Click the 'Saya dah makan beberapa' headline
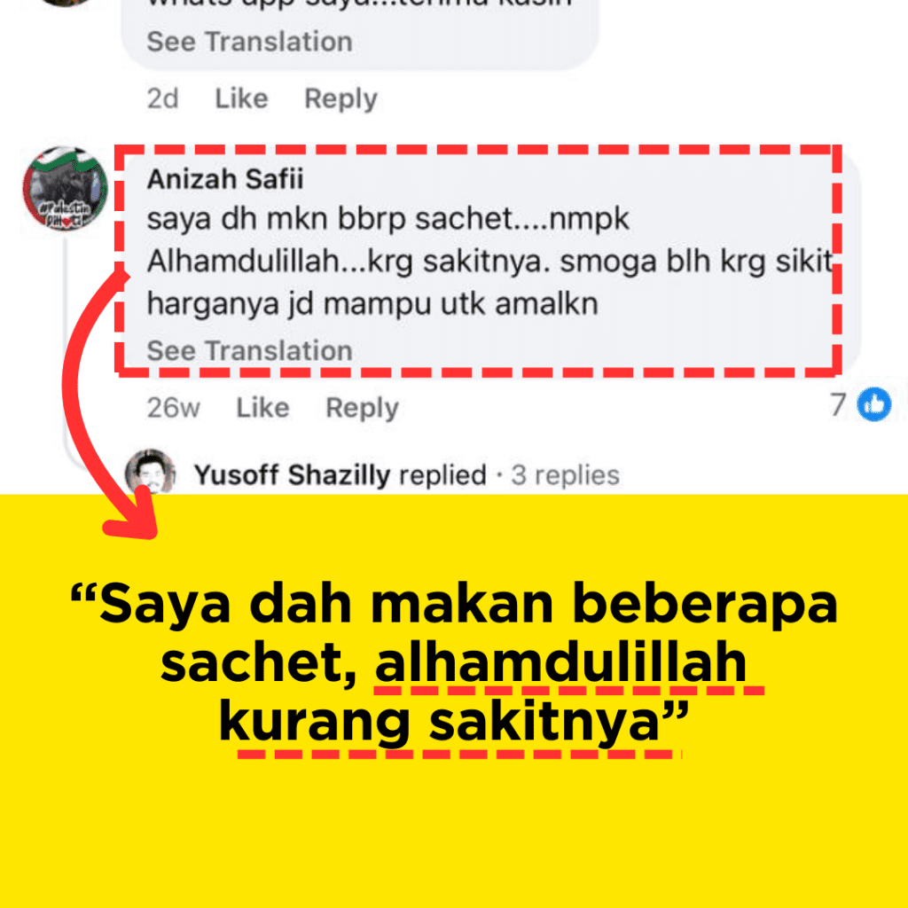The width and height of the screenshot is (908, 908). 454,603
